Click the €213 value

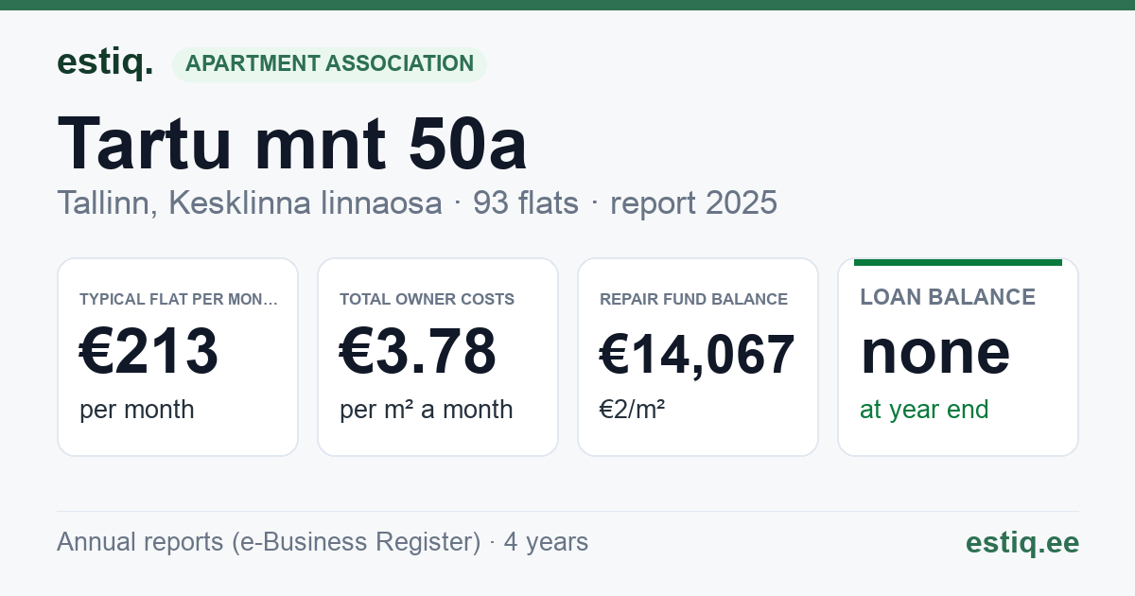(149, 351)
